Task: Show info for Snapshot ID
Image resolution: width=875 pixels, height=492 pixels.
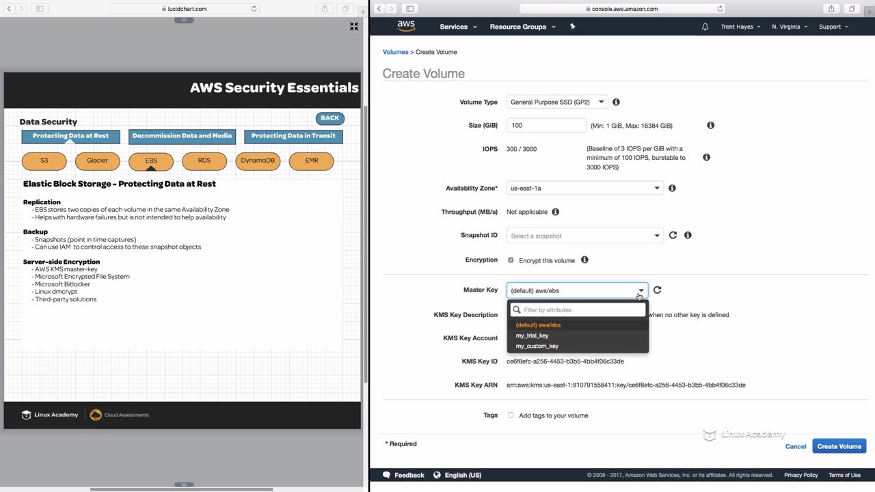Action: click(x=688, y=235)
